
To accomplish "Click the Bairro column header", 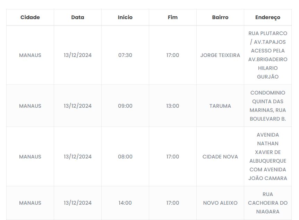I will click(220, 17).
